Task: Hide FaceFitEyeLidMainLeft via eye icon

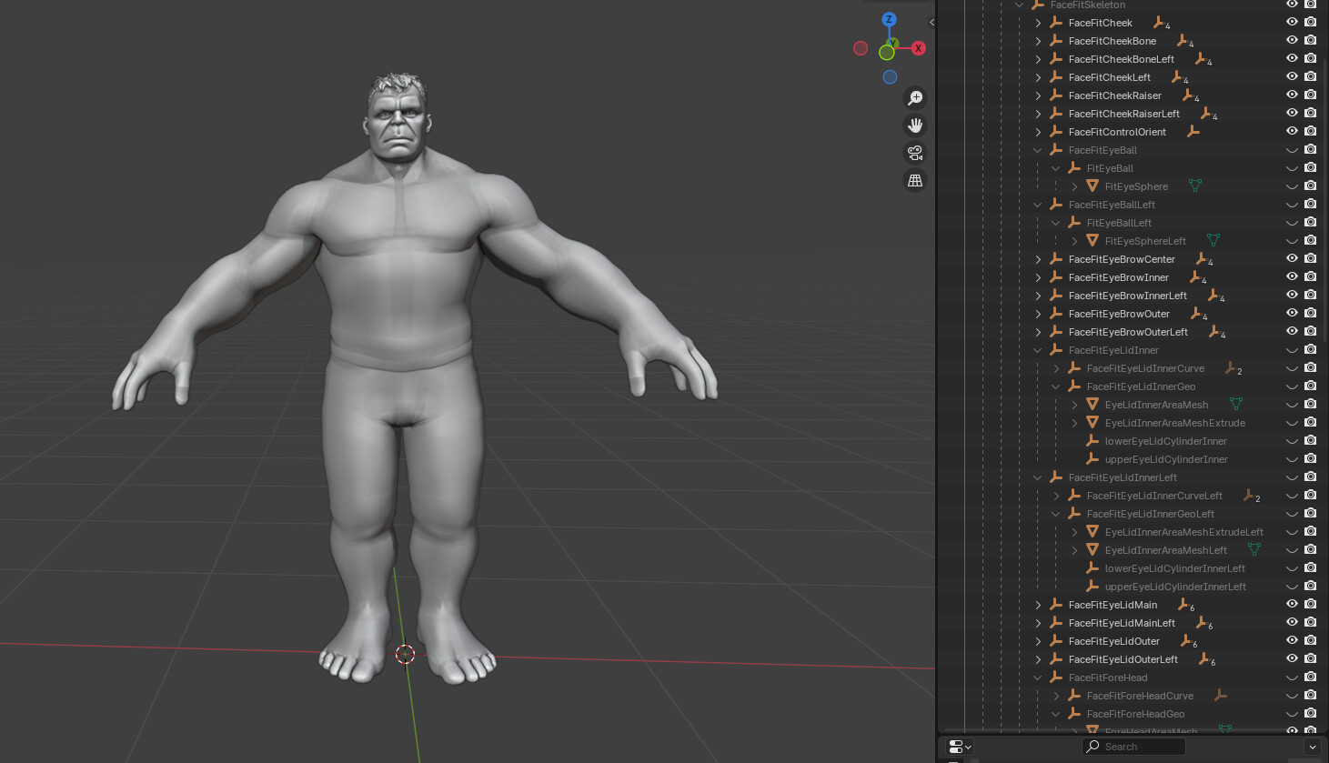Action: pos(1292,623)
